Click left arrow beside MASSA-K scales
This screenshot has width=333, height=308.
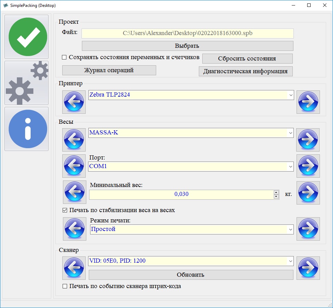74,140
